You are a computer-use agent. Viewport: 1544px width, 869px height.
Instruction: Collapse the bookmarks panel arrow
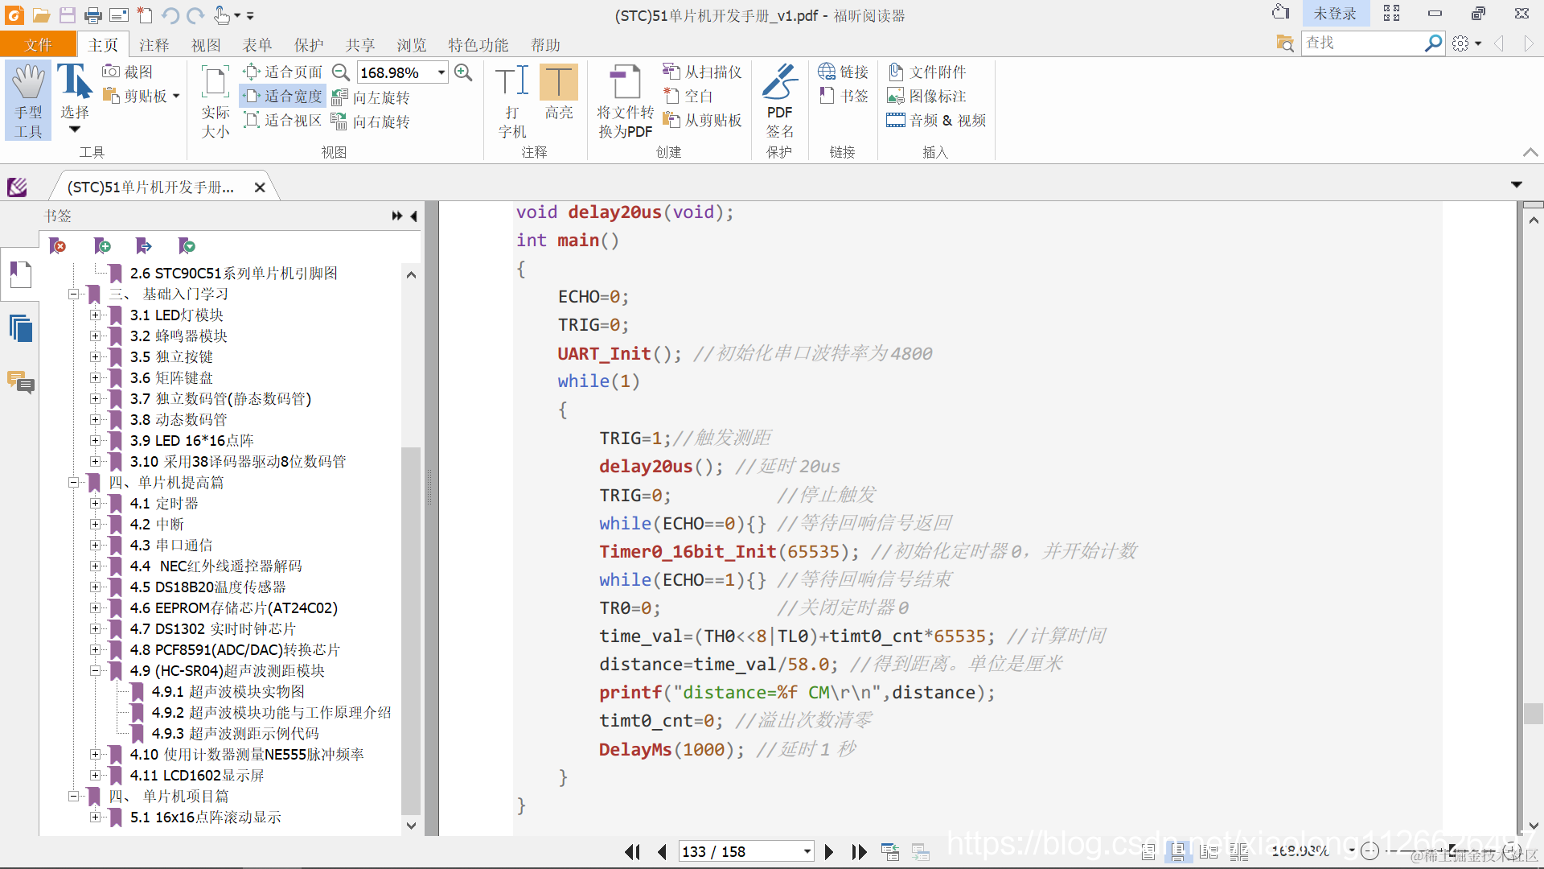click(413, 216)
